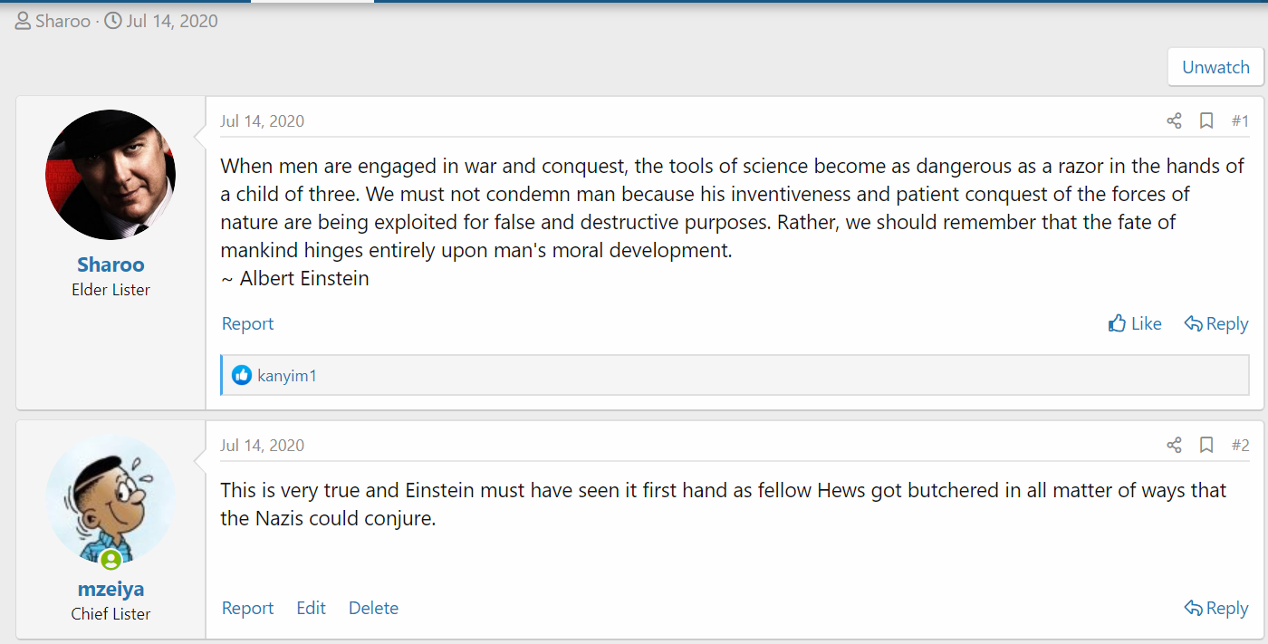Unwatch this thread
This screenshot has height=644, width=1268.
(1215, 67)
